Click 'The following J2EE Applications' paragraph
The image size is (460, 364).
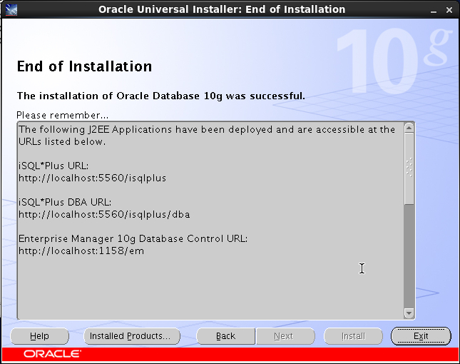(207, 136)
